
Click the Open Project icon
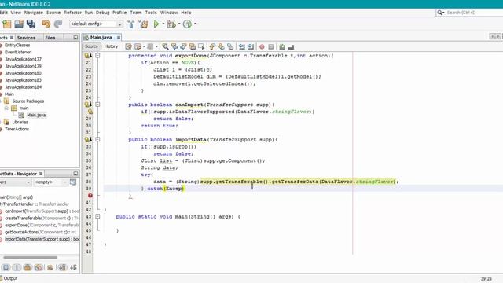19,24
